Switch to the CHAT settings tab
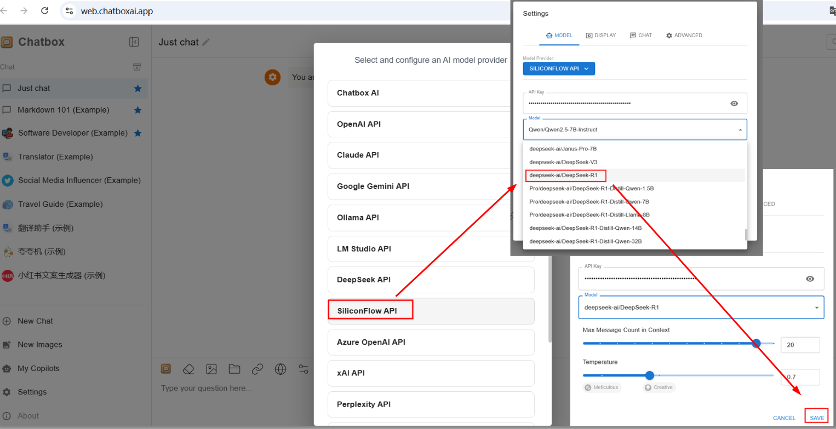The image size is (836, 429). pos(641,36)
